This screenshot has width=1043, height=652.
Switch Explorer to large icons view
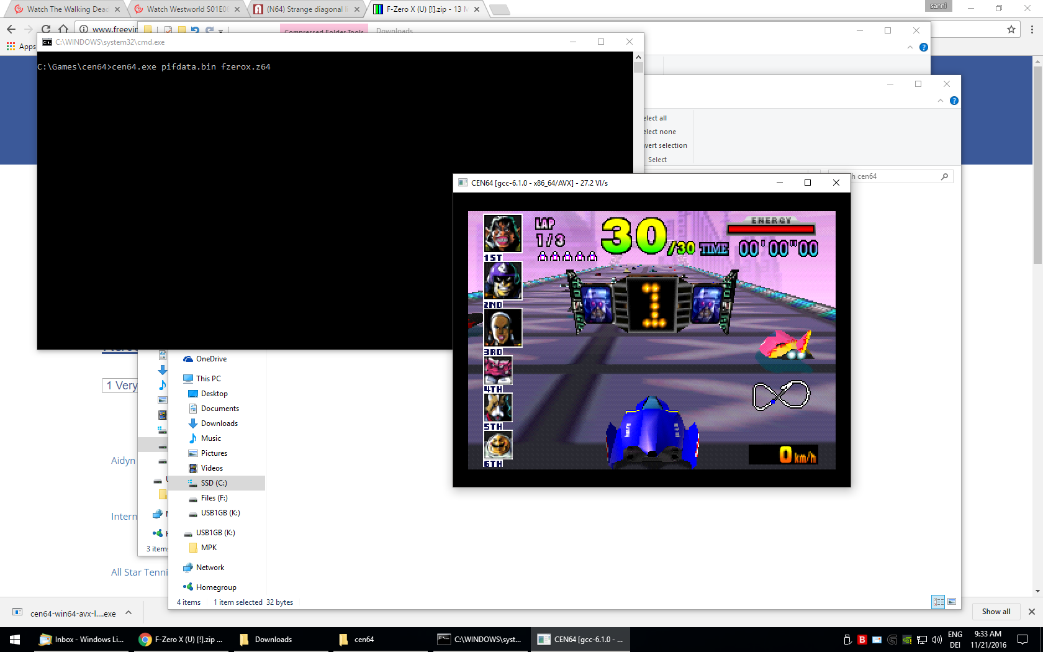pyautogui.click(x=952, y=602)
